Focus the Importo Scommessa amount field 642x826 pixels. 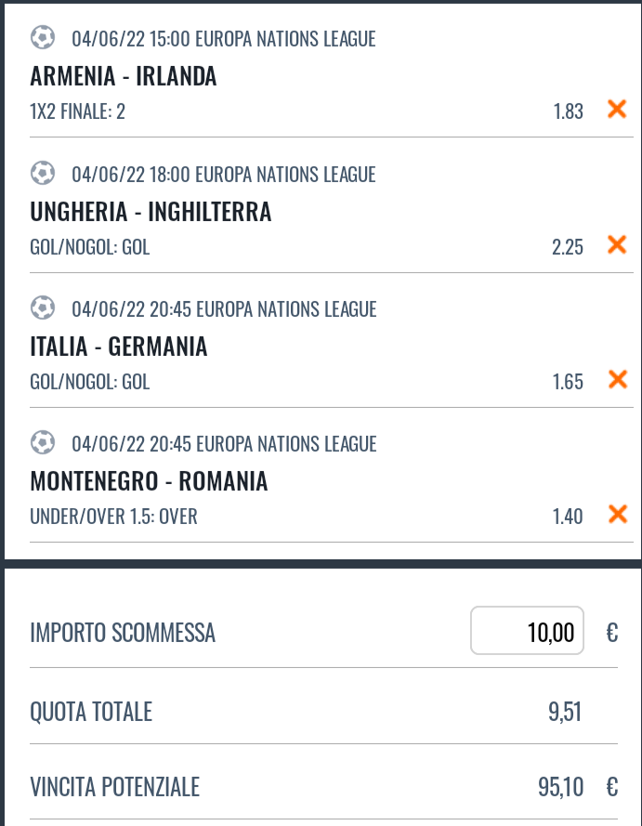tap(527, 632)
